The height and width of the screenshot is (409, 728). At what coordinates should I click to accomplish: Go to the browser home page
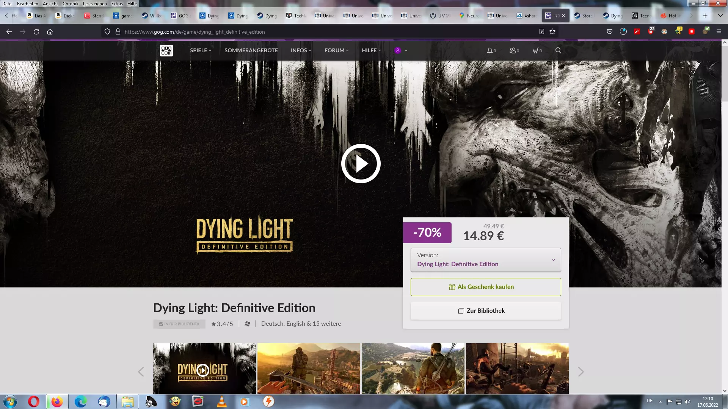click(50, 32)
